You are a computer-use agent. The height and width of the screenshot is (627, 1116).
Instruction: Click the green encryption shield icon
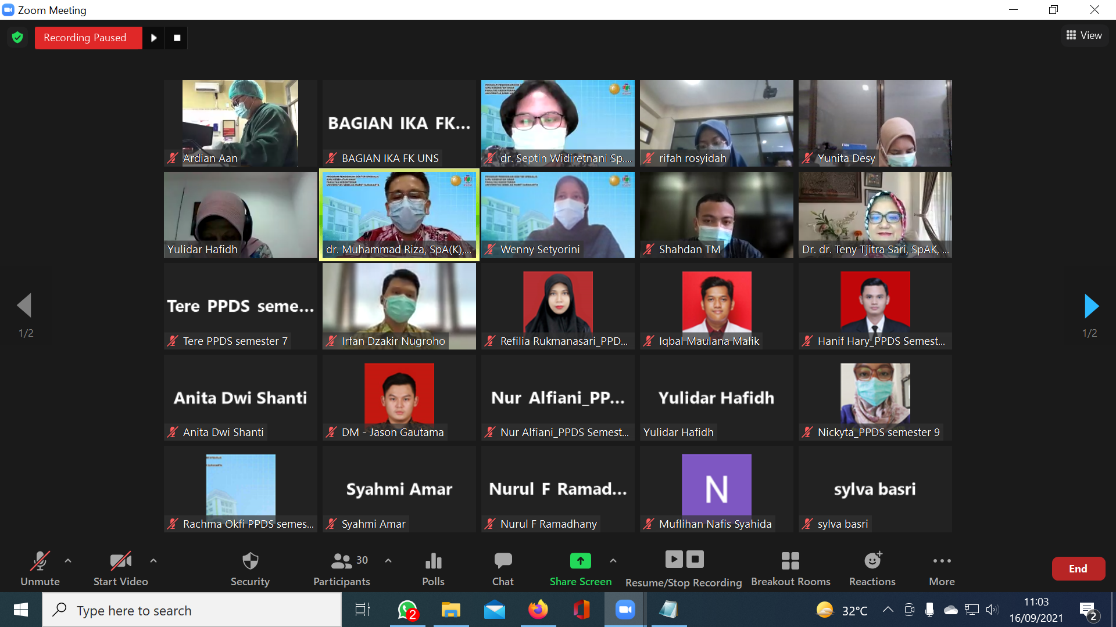pos(17,38)
